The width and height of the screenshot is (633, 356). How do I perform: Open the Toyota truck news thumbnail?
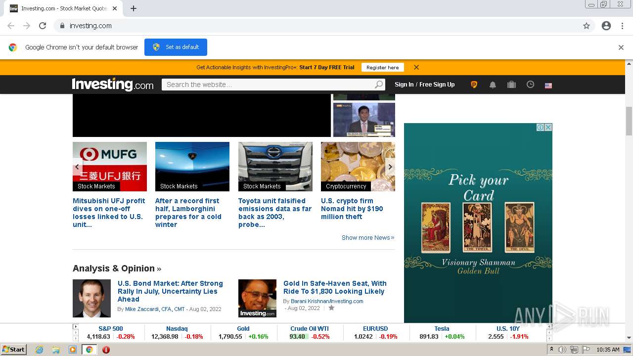coord(275,167)
